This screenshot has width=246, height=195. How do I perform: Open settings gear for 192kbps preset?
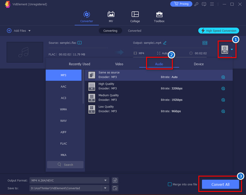223,100
